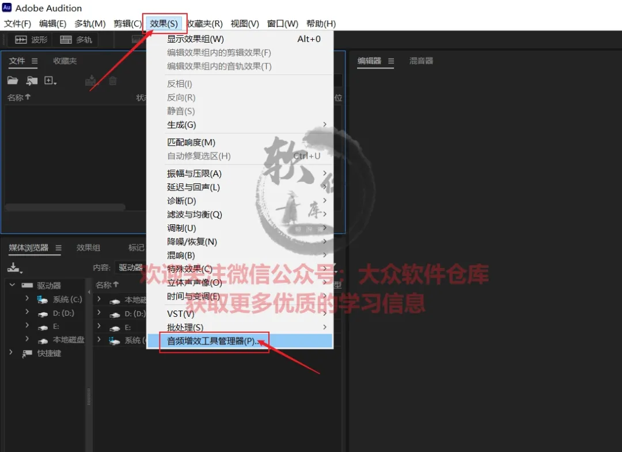This screenshot has height=452, width=622.
Task: Click the 驱动器 drive icon in tree
Action: click(28, 285)
